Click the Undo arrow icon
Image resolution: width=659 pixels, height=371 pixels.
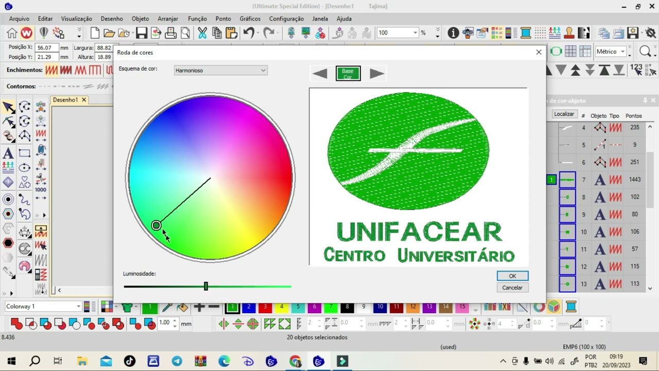(x=249, y=33)
